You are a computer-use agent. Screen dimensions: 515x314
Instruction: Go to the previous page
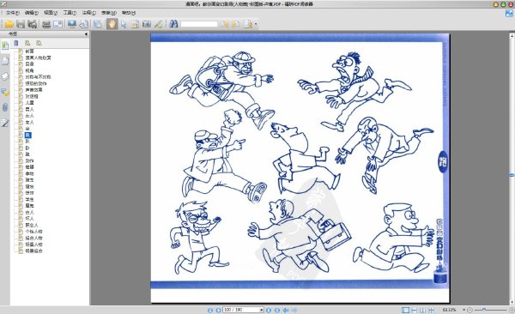point(218,310)
